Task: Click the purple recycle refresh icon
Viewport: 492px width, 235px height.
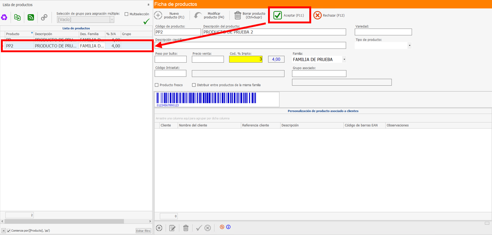Action: (x=5, y=17)
